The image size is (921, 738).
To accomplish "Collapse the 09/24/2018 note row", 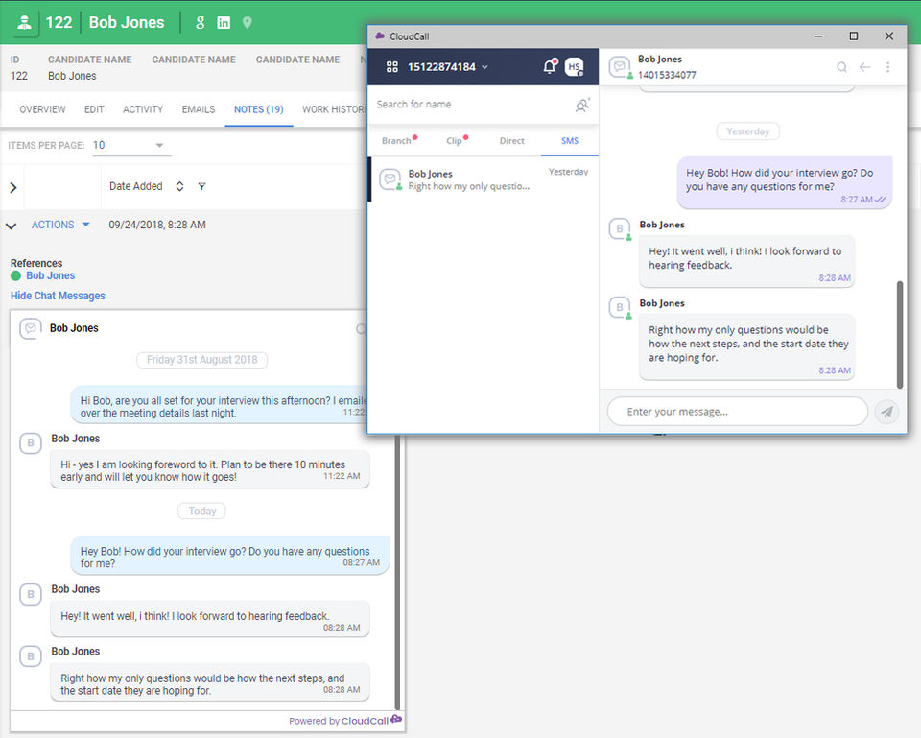I will coord(11,225).
